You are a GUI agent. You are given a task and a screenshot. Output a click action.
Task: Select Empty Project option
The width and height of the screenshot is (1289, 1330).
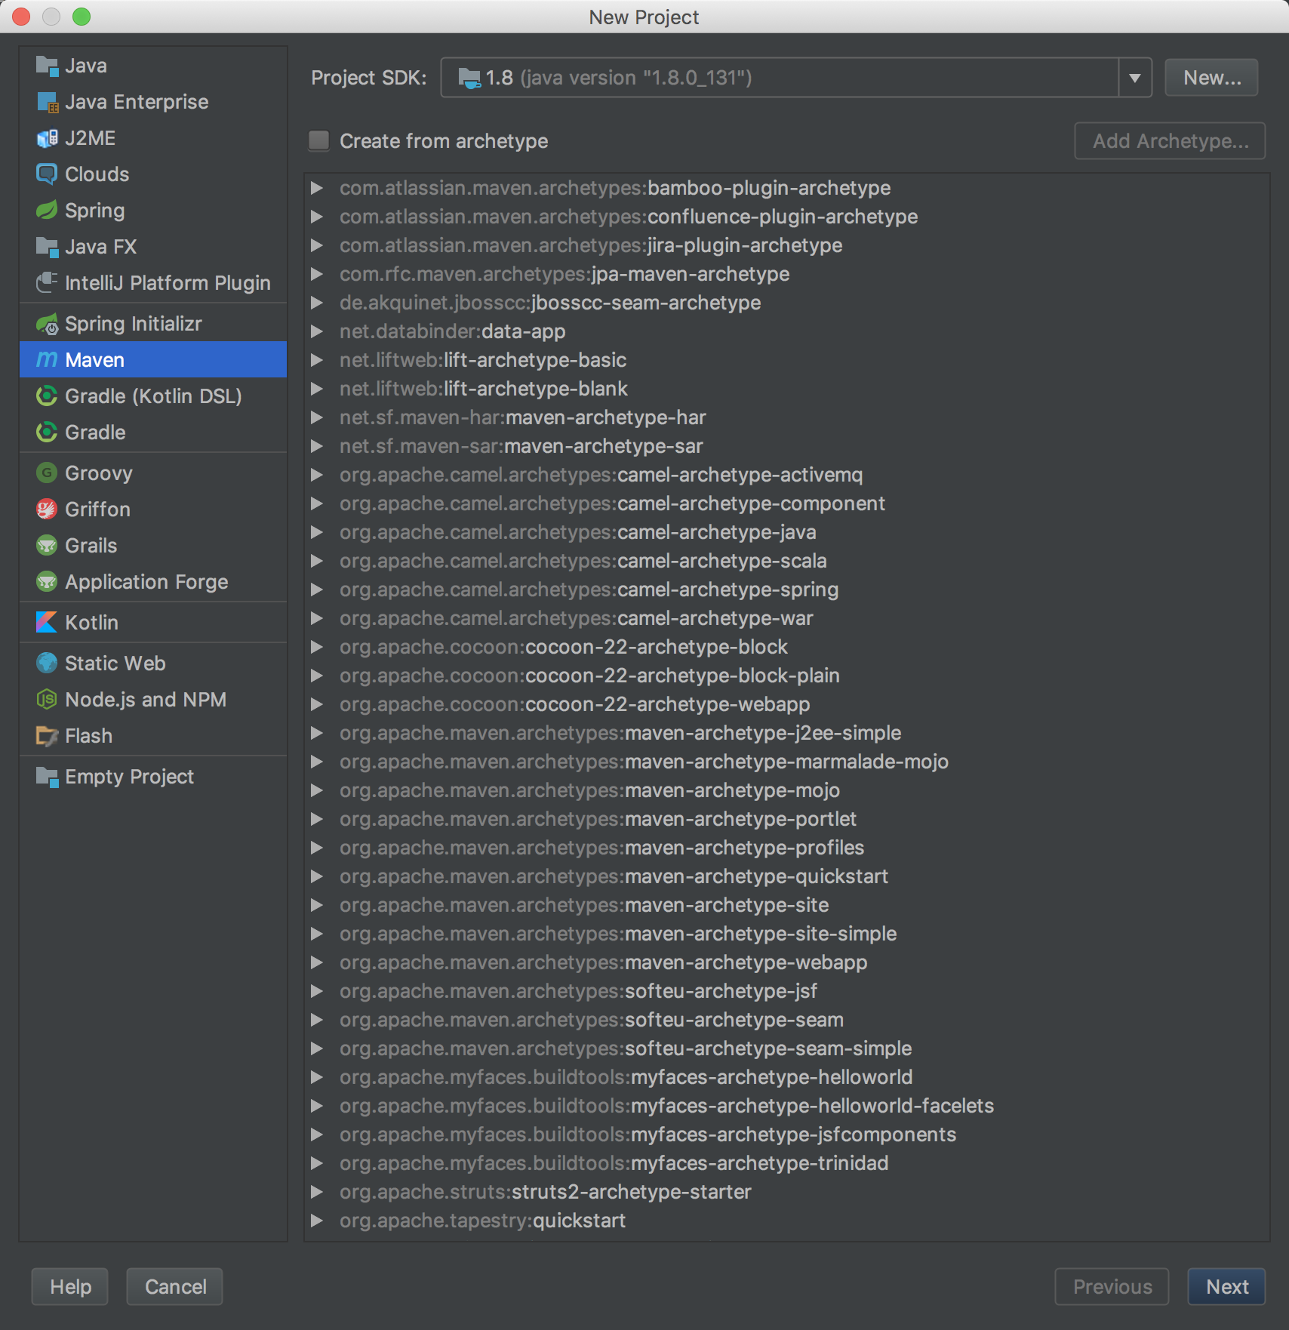tap(129, 777)
